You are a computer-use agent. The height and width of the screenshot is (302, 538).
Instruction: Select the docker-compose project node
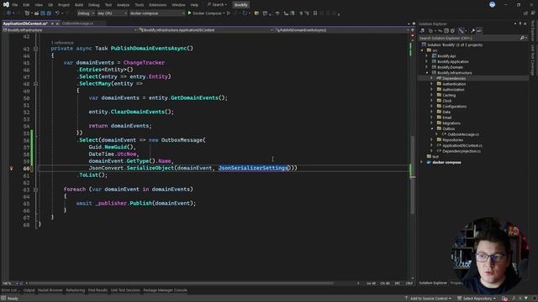click(x=446, y=162)
